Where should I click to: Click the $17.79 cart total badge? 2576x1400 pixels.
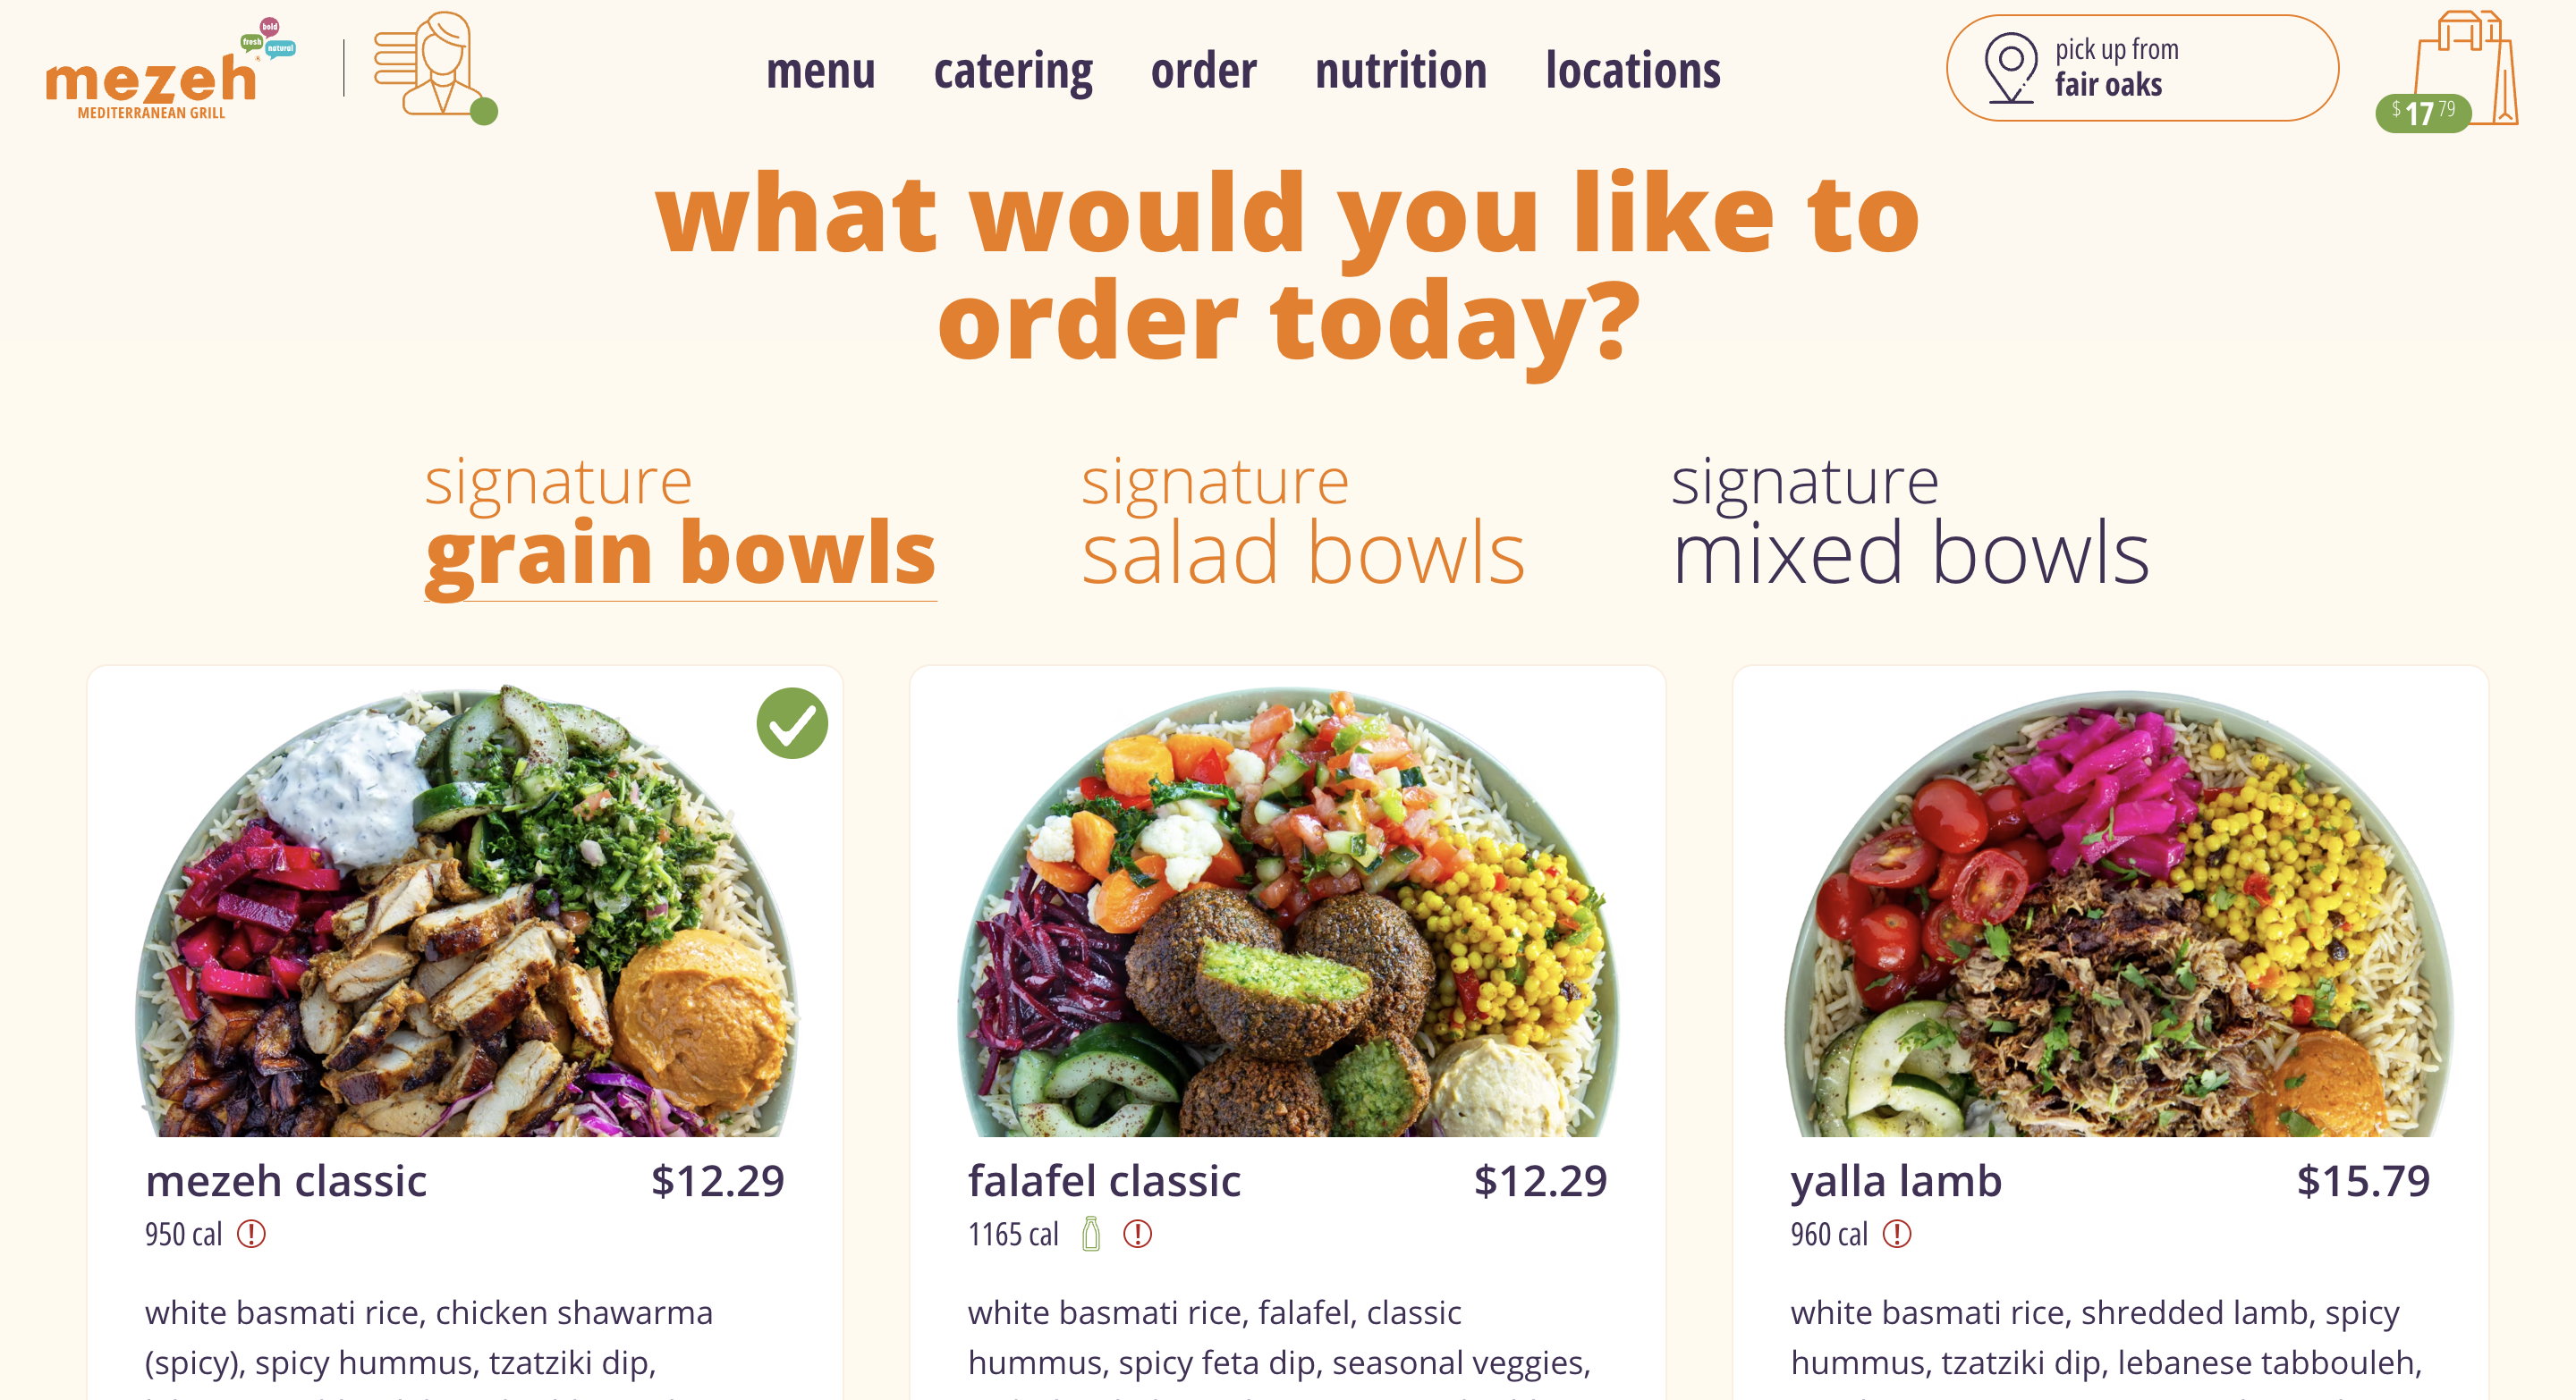[2423, 112]
